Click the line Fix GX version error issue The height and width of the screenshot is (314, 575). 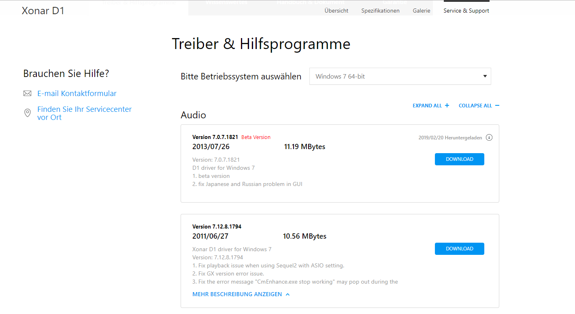tap(228, 274)
